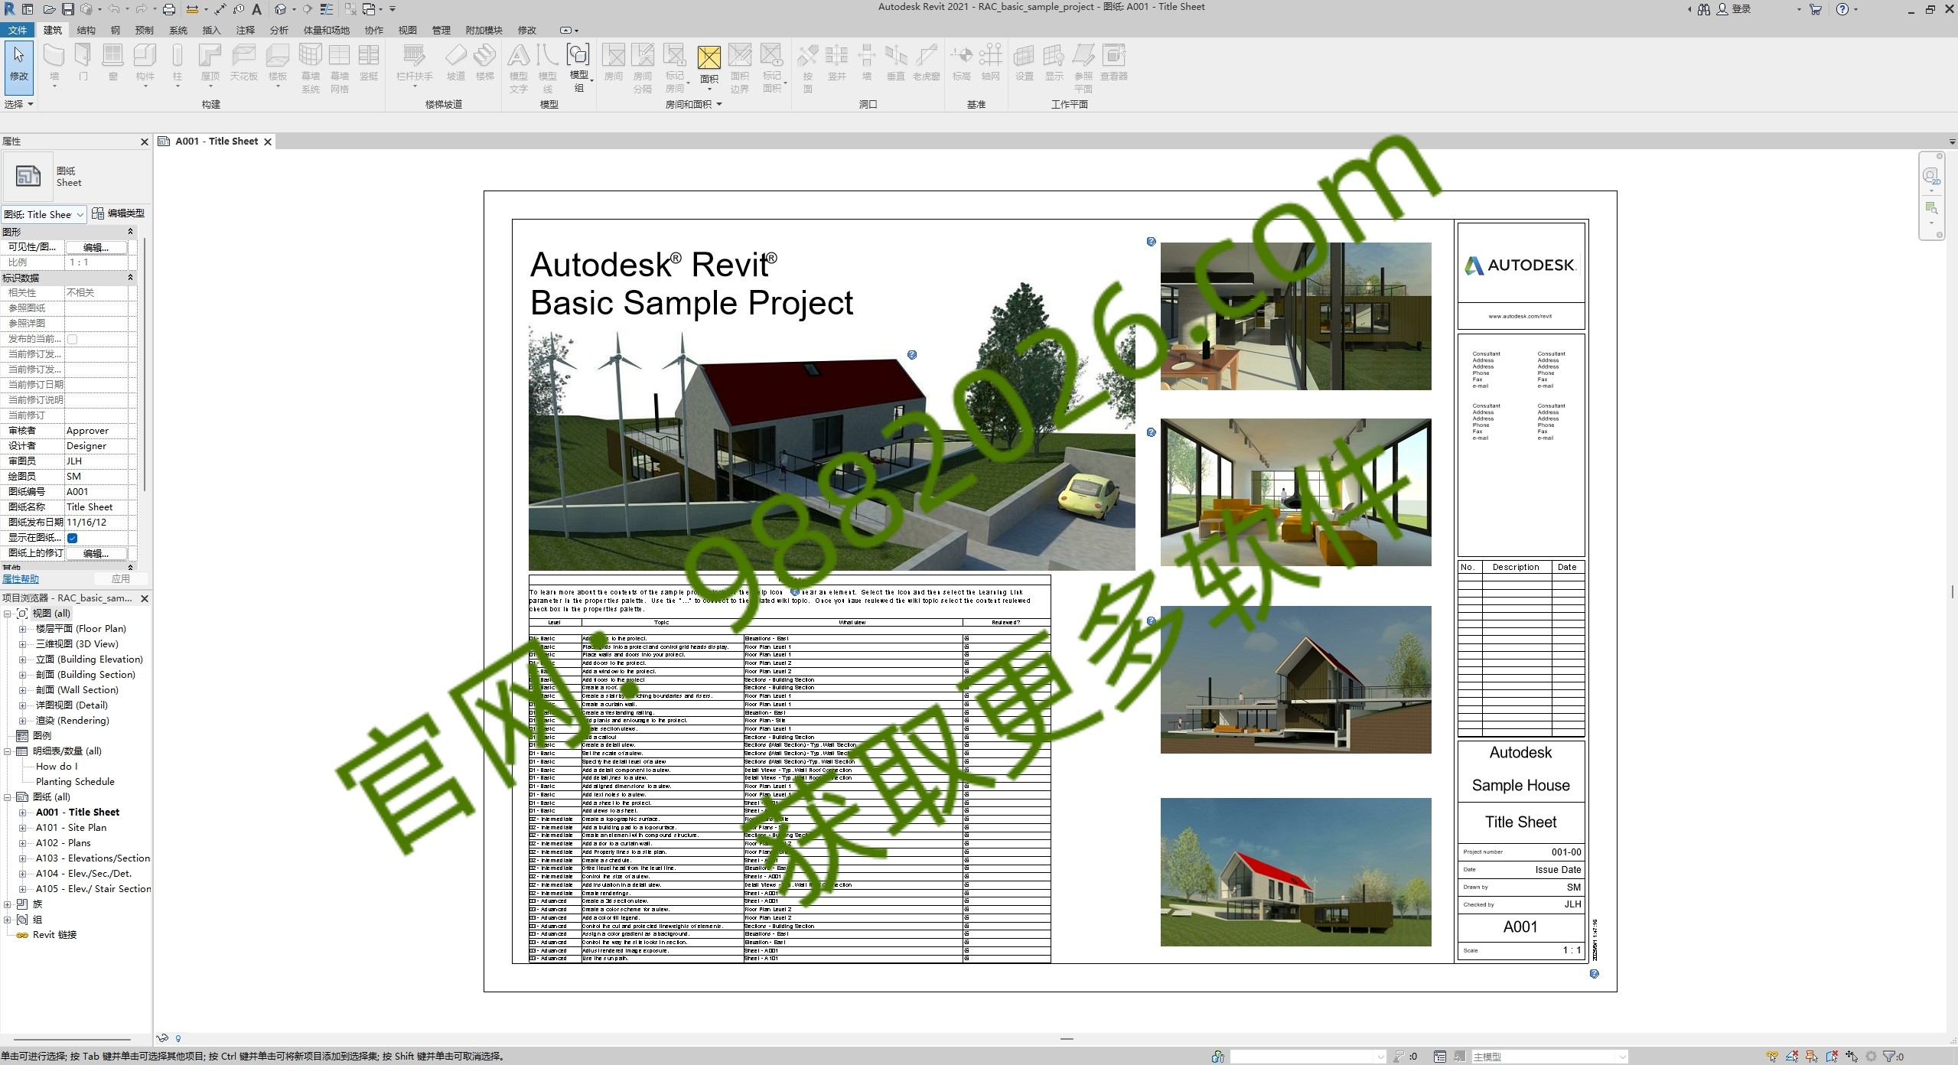
Task: Click the Thin Lines icon in quick access toolbar
Action: pyautogui.click(x=326, y=9)
